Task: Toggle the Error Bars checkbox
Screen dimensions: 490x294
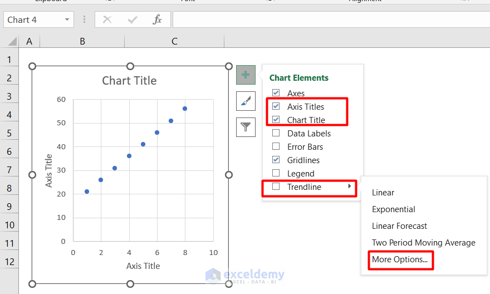Action: pos(276,147)
